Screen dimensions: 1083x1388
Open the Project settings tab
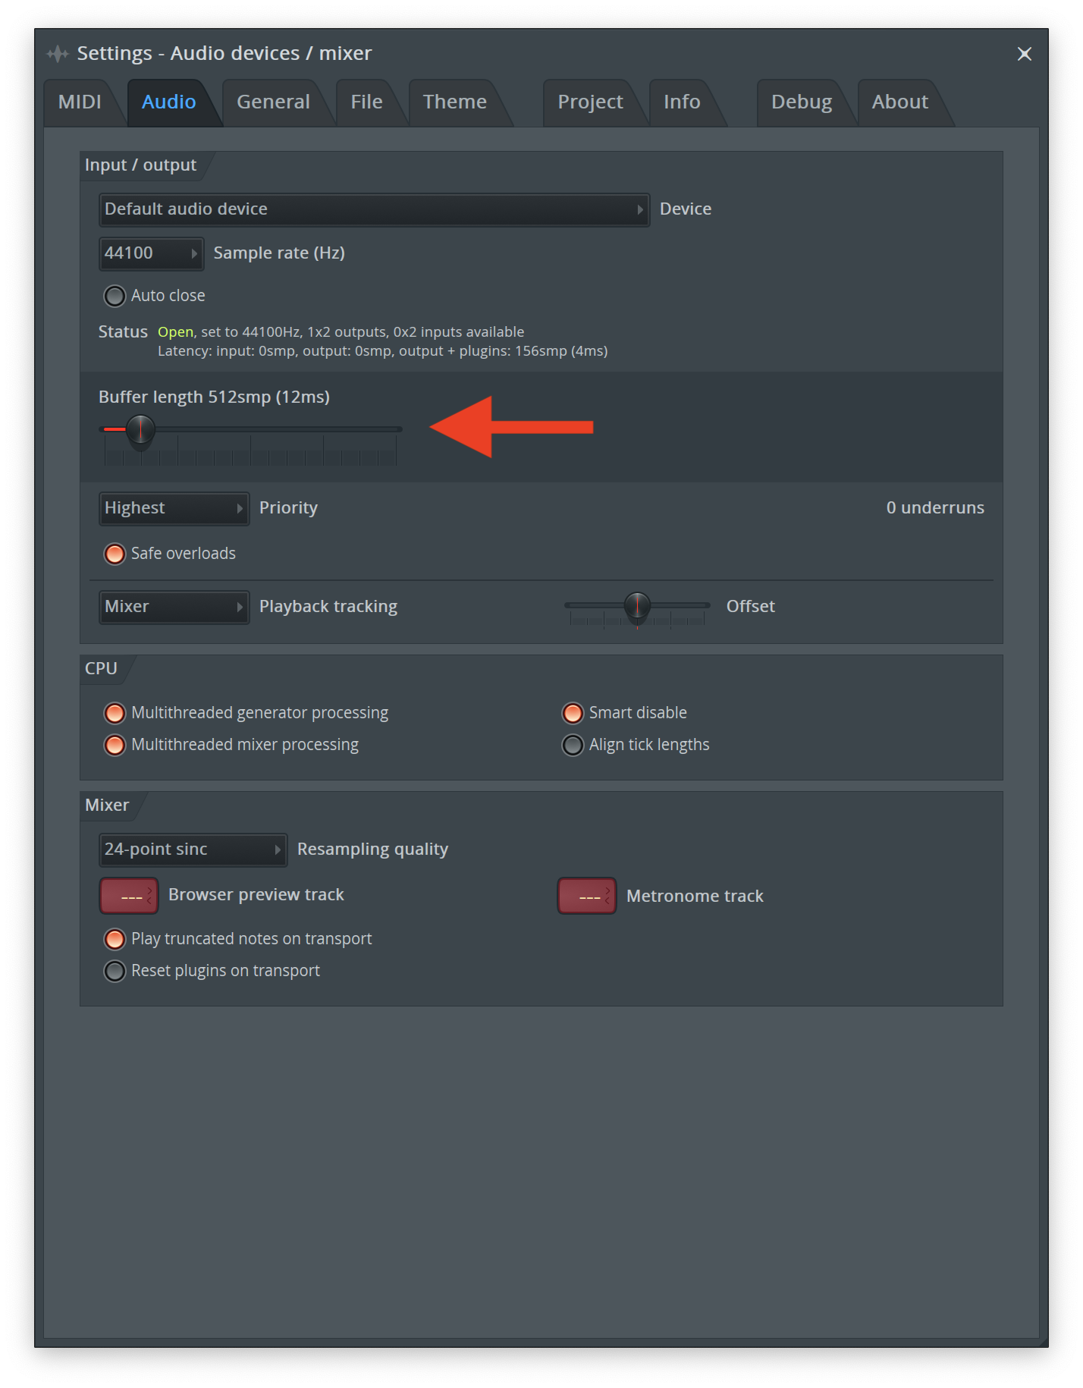coord(590,102)
